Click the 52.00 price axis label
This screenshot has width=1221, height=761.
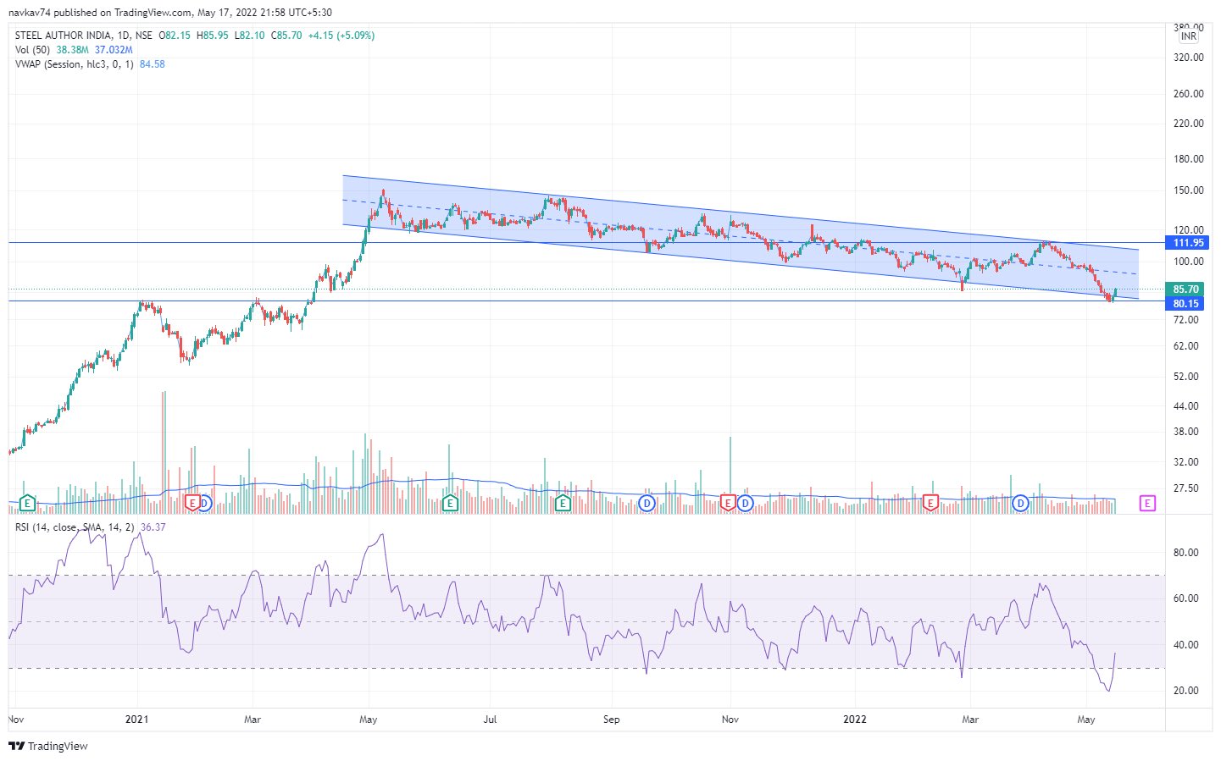1185,377
